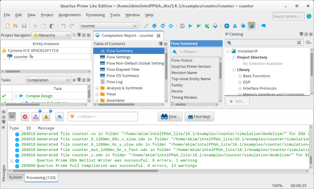Select Flow Elapsed Time in contents
Image resolution: width=314 pixels, height=189 pixels.
tap(123, 70)
